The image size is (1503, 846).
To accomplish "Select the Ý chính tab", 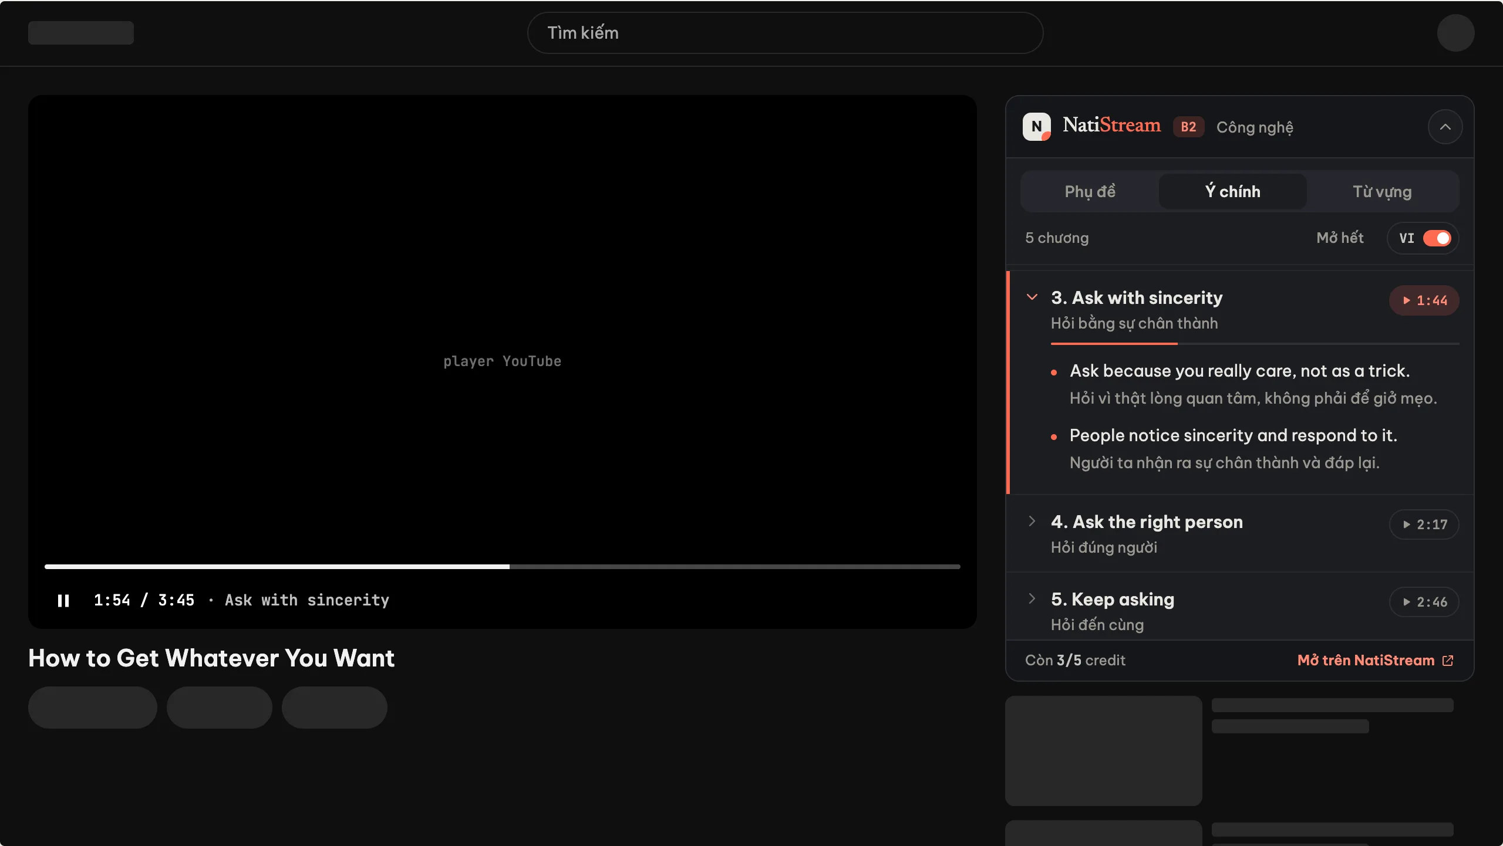I will [x=1232, y=191].
